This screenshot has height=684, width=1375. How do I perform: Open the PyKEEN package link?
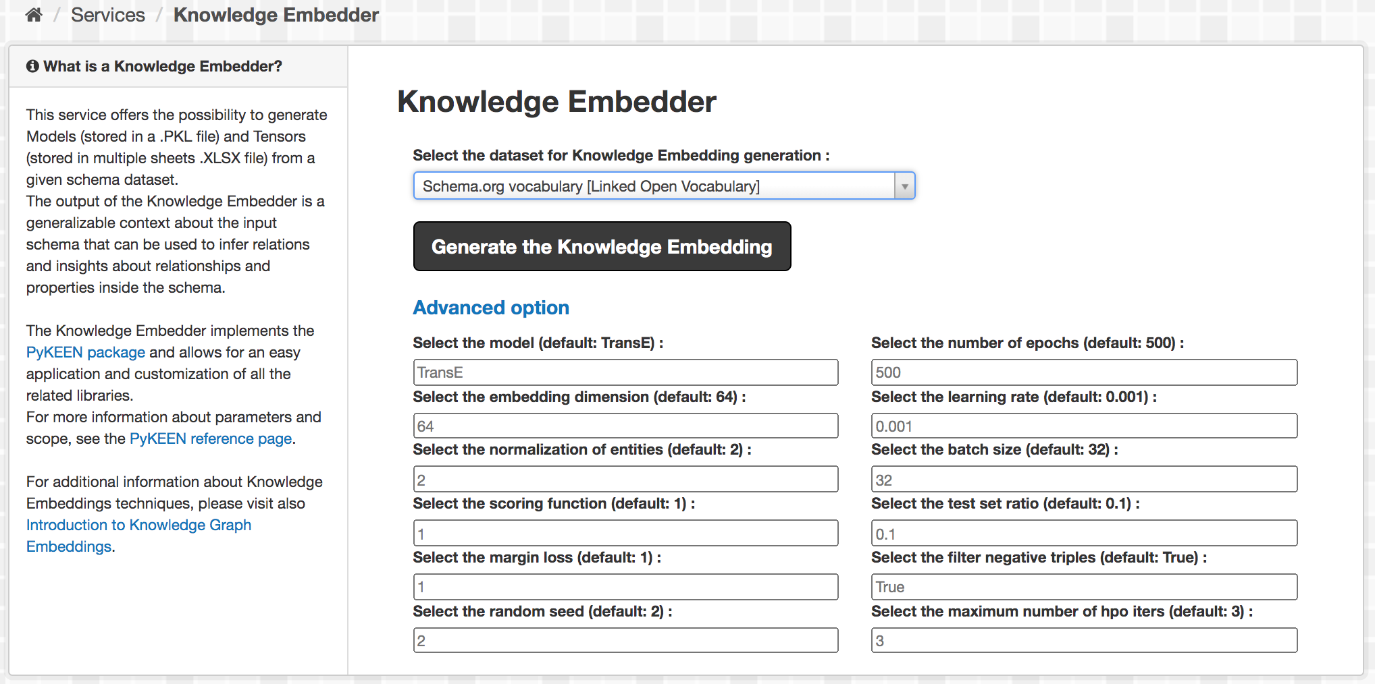click(x=86, y=352)
